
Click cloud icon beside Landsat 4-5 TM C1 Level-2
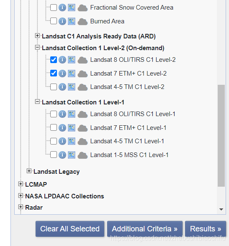pos(82,87)
